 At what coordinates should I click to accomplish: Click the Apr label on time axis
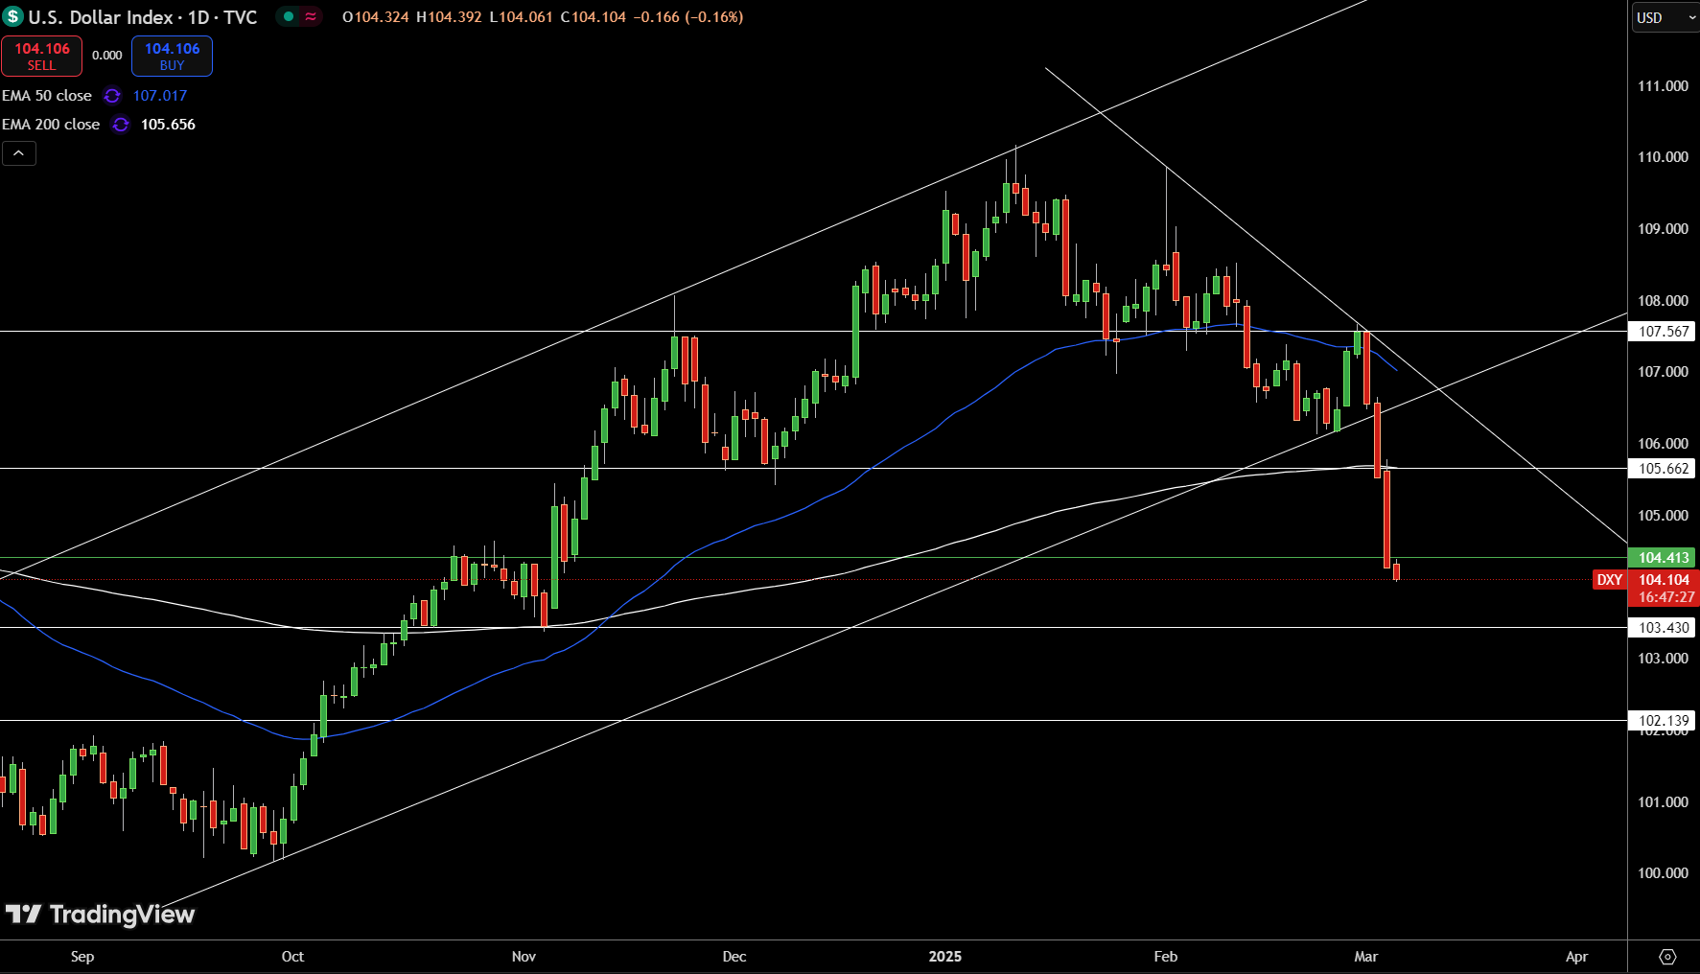coord(1576,957)
